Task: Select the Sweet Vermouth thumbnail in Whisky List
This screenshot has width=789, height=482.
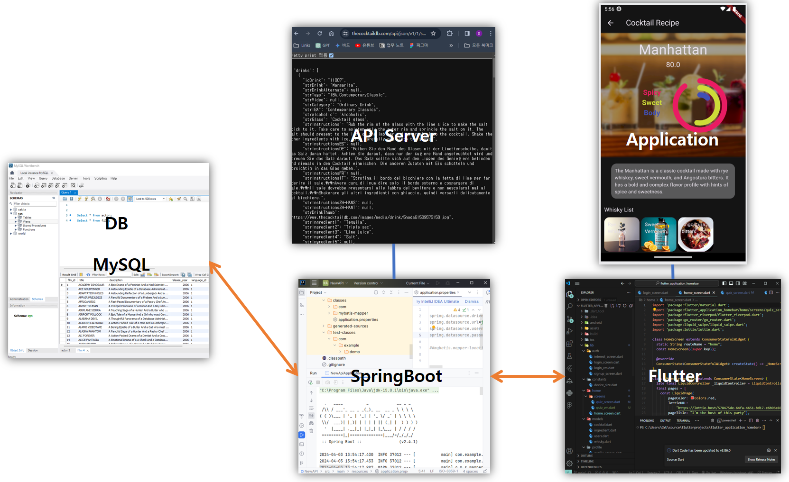Action: [x=659, y=234]
